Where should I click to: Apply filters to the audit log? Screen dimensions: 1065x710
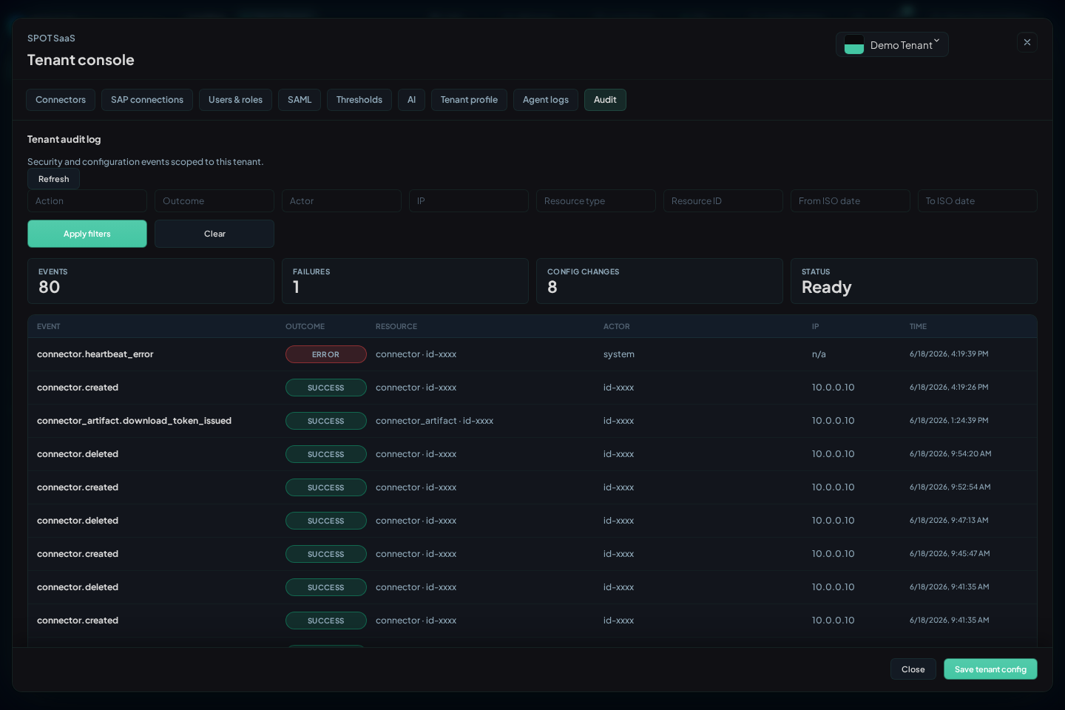(x=87, y=234)
